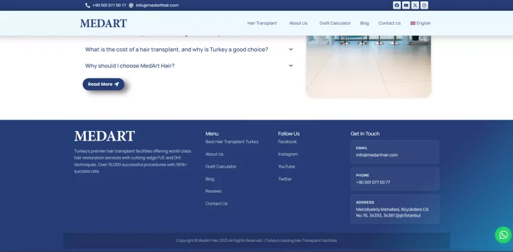513x252 pixels.
Task: Click the floating WhatsApp chat icon
Action: [x=503, y=235]
